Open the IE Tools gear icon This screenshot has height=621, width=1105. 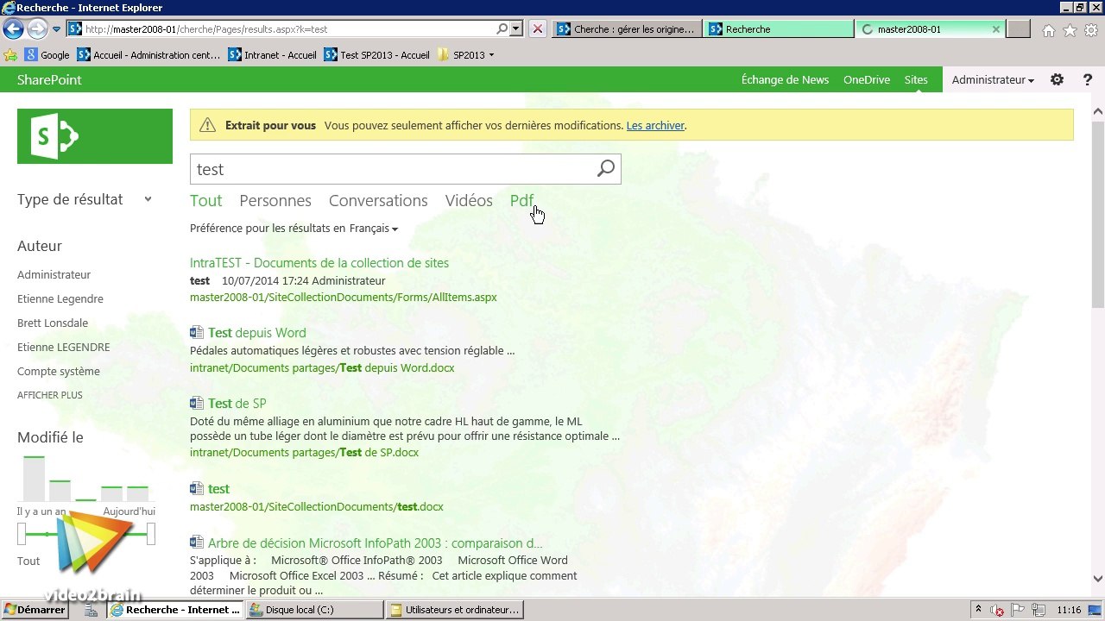(x=1092, y=30)
